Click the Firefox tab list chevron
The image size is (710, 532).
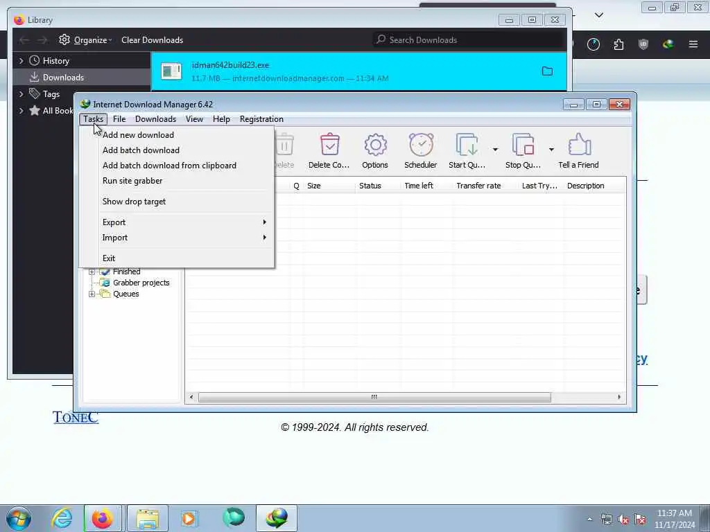coord(598,15)
